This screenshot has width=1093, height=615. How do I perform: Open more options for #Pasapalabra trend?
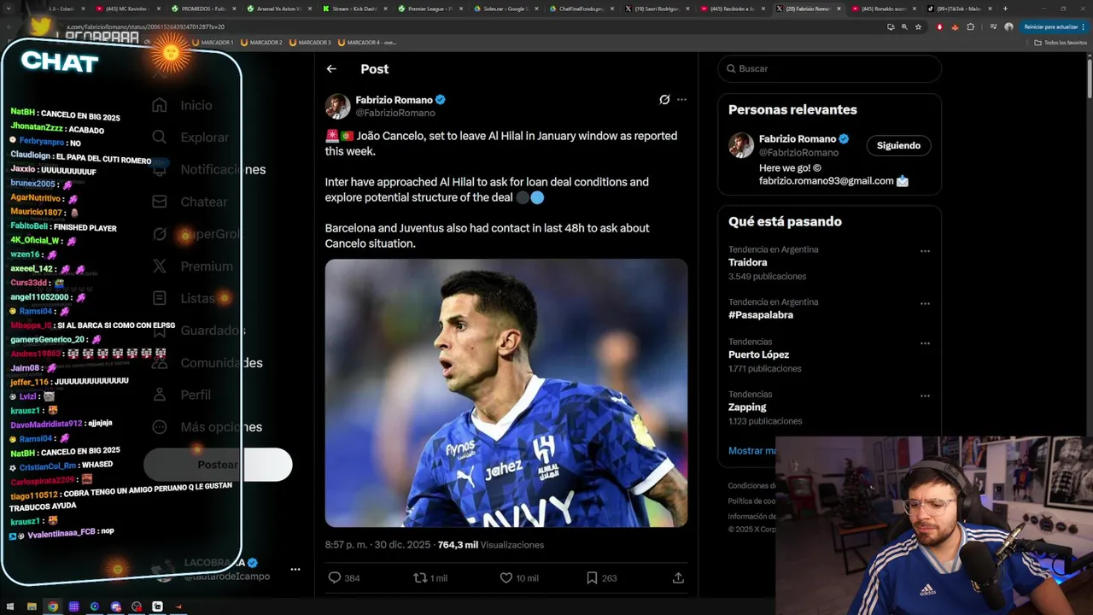925,303
